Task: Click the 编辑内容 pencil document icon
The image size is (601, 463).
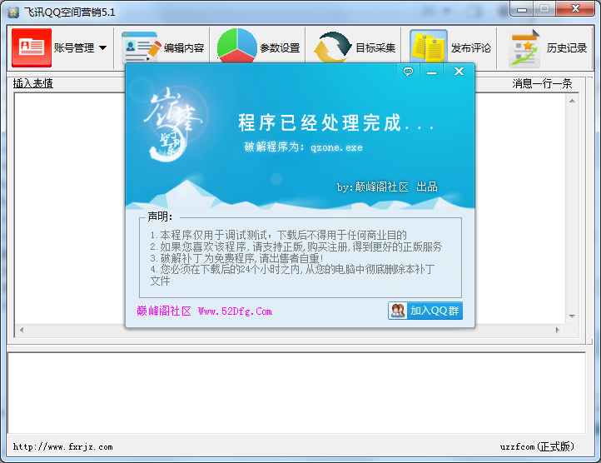Action: point(141,47)
